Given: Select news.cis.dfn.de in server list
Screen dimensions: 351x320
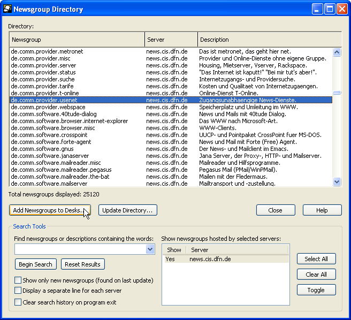Looking at the screenshot, I should (210, 259).
